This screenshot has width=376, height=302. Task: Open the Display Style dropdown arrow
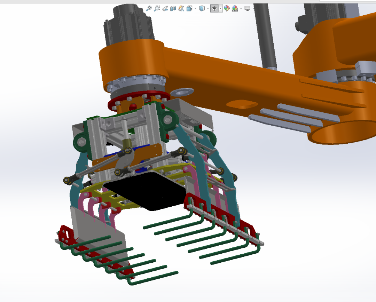coord(208,9)
